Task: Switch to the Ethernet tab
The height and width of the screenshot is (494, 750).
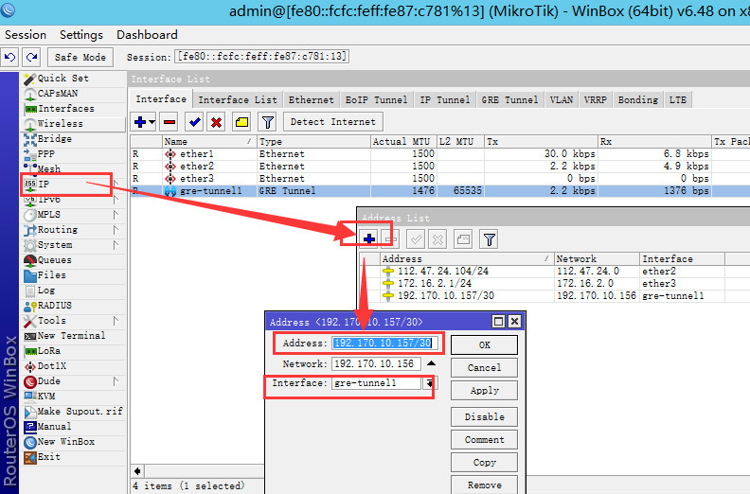Action: click(x=311, y=100)
